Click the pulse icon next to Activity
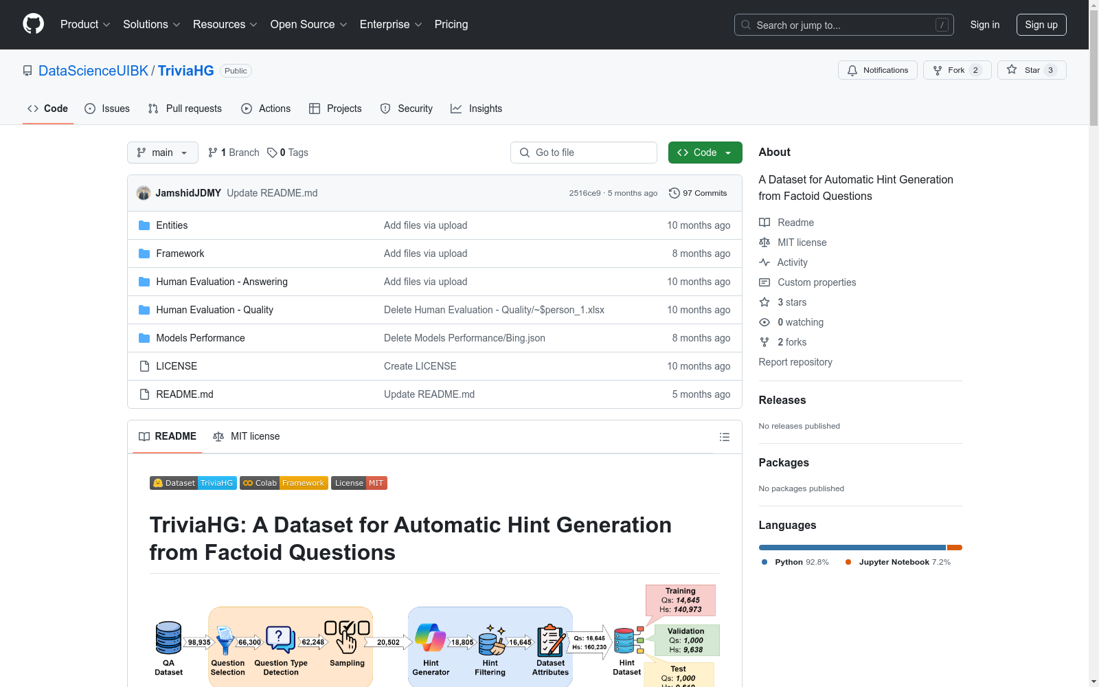 (x=764, y=262)
